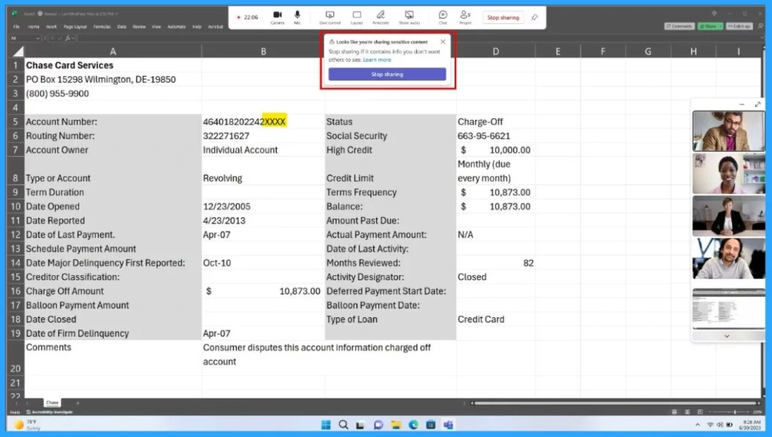
Task: Open File Explorer from the taskbar
Action: (x=396, y=425)
